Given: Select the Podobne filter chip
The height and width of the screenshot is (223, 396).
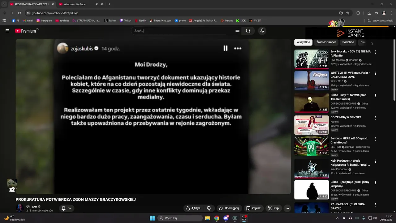Looking at the screenshot, I should pos(348,42).
